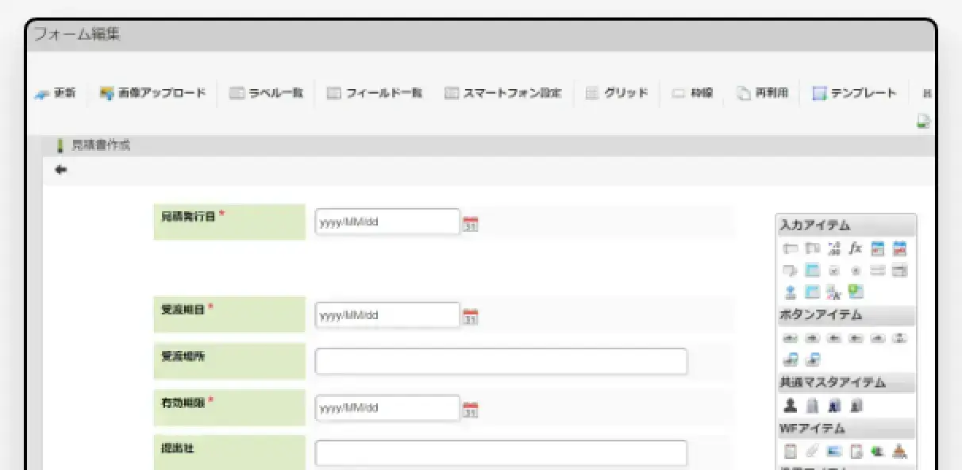Click the 提出社 text input field

(501, 453)
